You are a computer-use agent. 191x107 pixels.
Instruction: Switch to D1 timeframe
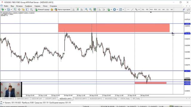[168, 10]
